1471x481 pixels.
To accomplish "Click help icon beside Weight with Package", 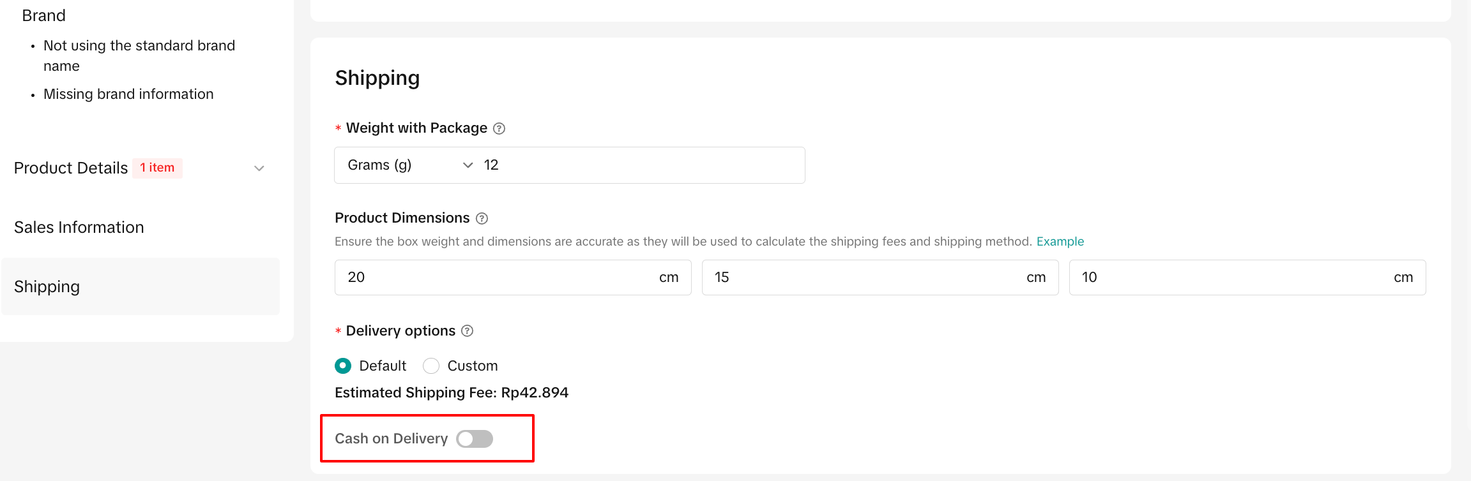I will 499,129.
